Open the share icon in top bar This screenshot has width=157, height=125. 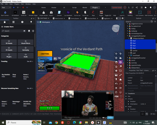(x=137, y=7)
